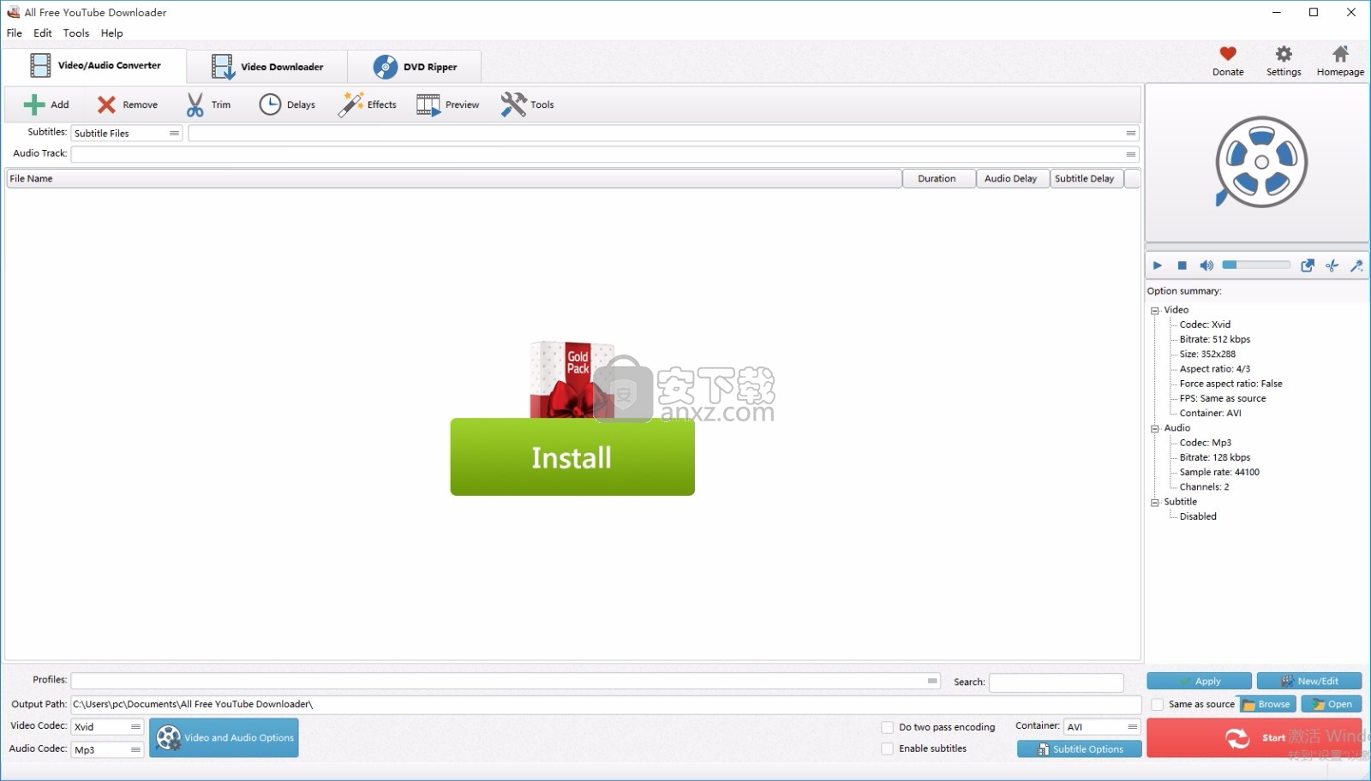
Task: Switch to DVD Ripper tab
Action: (415, 67)
